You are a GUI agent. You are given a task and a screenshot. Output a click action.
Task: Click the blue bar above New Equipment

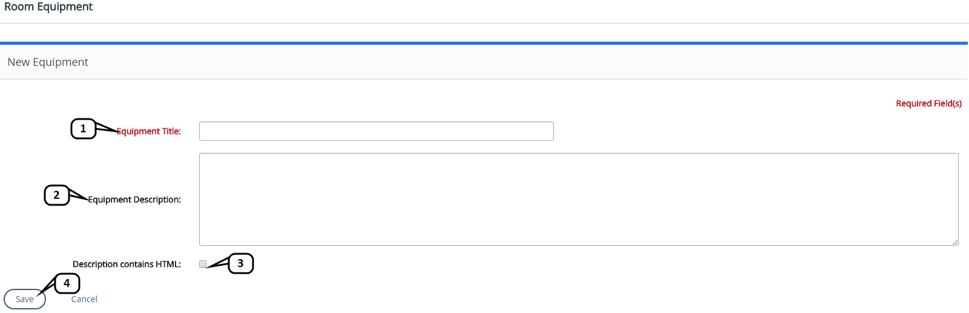click(x=484, y=43)
